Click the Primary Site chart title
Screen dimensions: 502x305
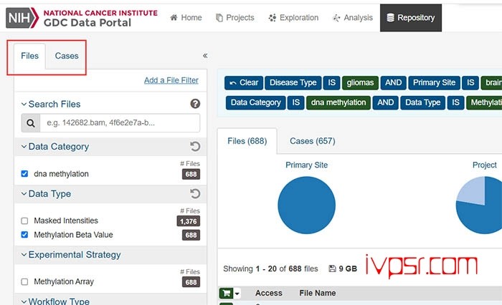[306, 165]
